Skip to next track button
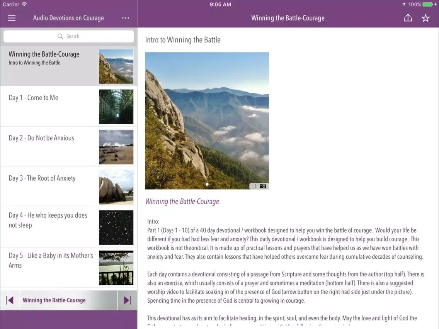This screenshot has height=329, width=439. 128,300
